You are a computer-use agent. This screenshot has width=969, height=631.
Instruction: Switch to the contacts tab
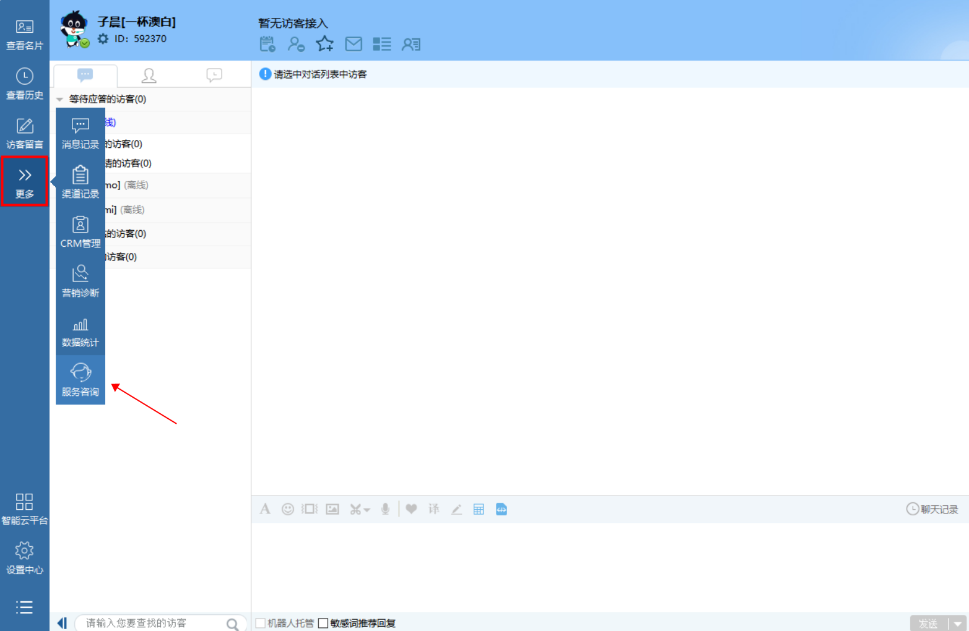pos(149,75)
